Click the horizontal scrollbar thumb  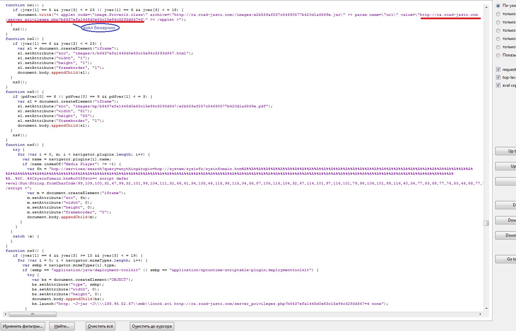pyautogui.click(x=33, y=314)
